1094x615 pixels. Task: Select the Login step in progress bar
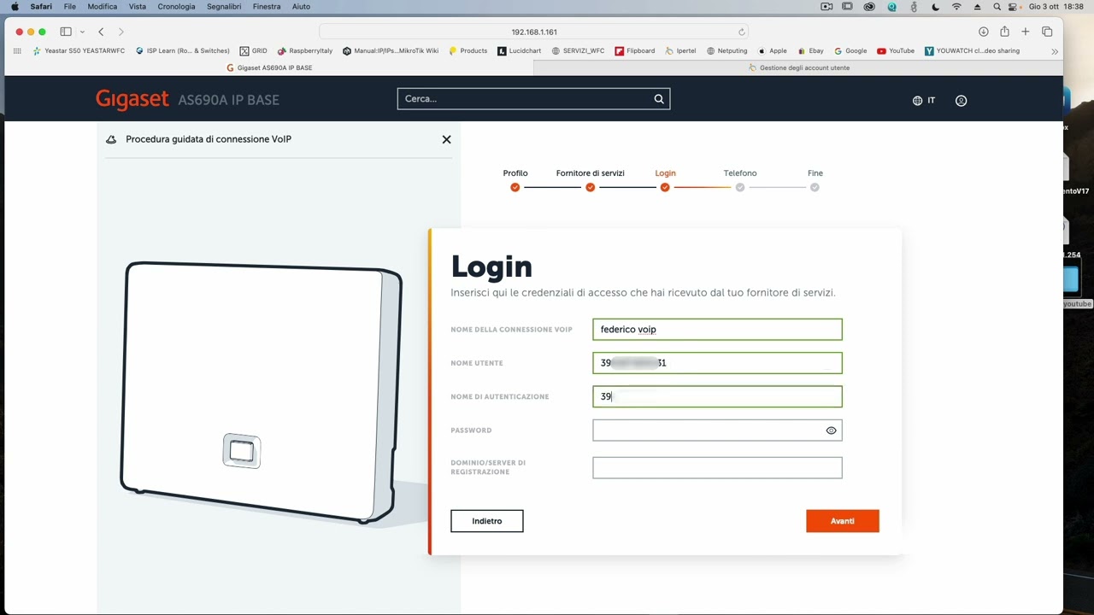pyautogui.click(x=665, y=187)
